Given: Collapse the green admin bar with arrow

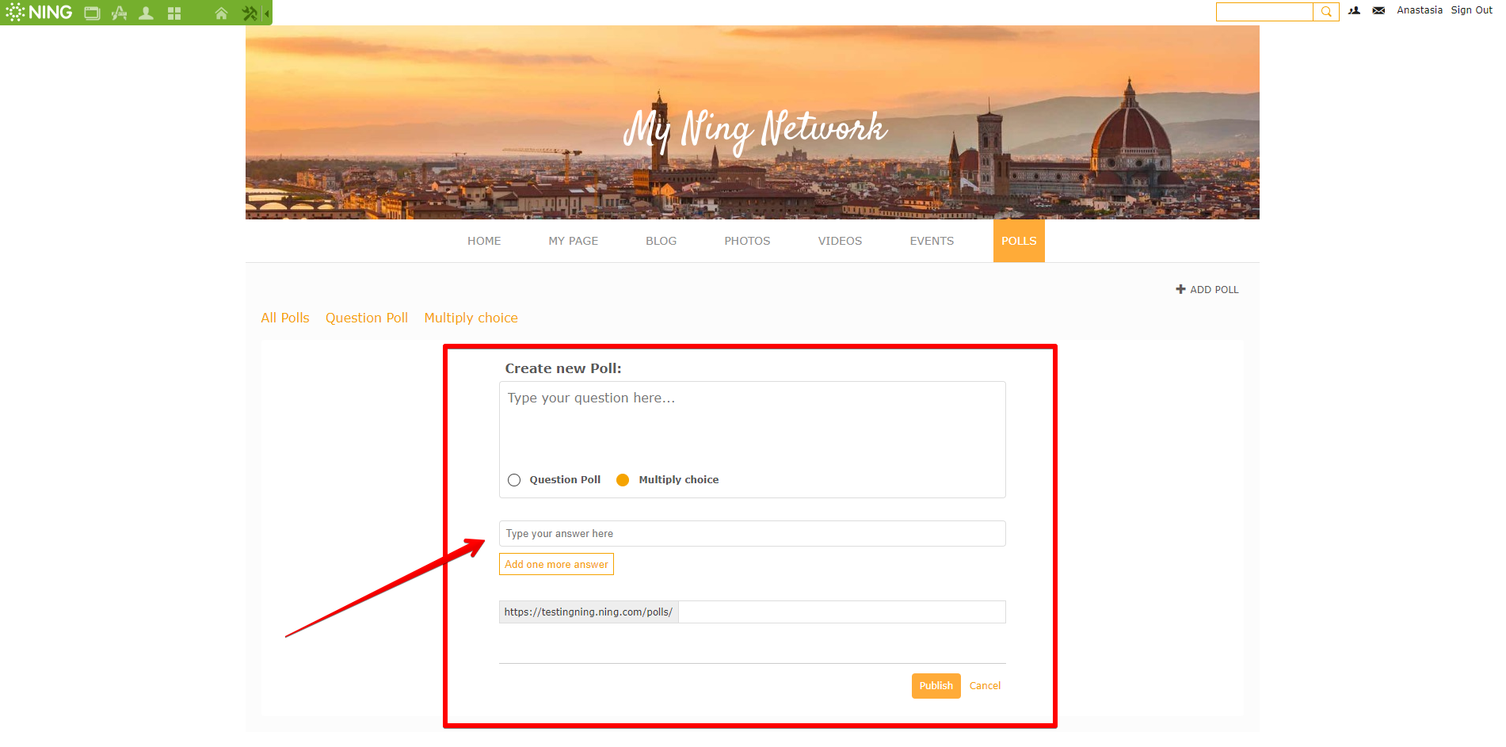Looking at the screenshot, I should (268, 13).
